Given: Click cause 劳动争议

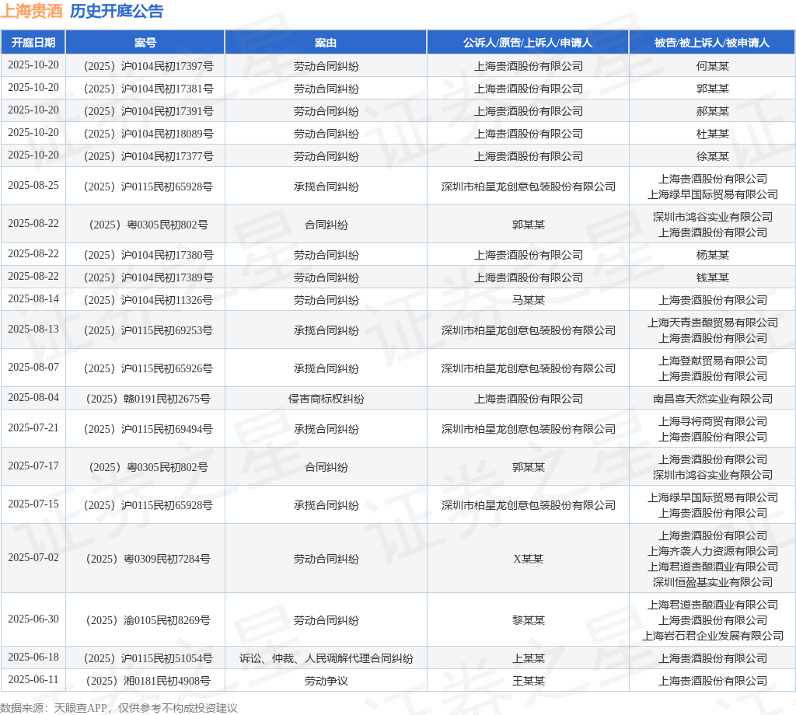Looking at the screenshot, I should pos(326,681).
